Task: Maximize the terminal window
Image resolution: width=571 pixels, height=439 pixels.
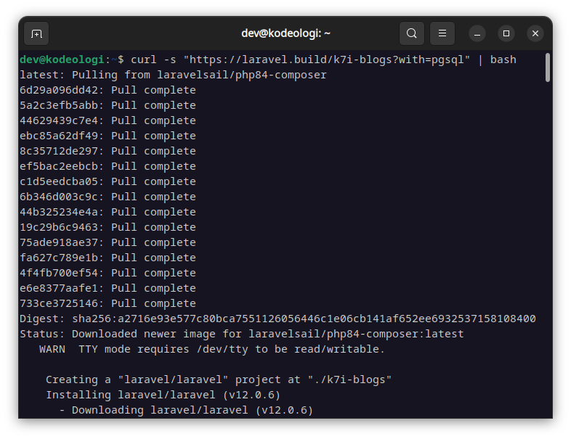Action: [506, 33]
